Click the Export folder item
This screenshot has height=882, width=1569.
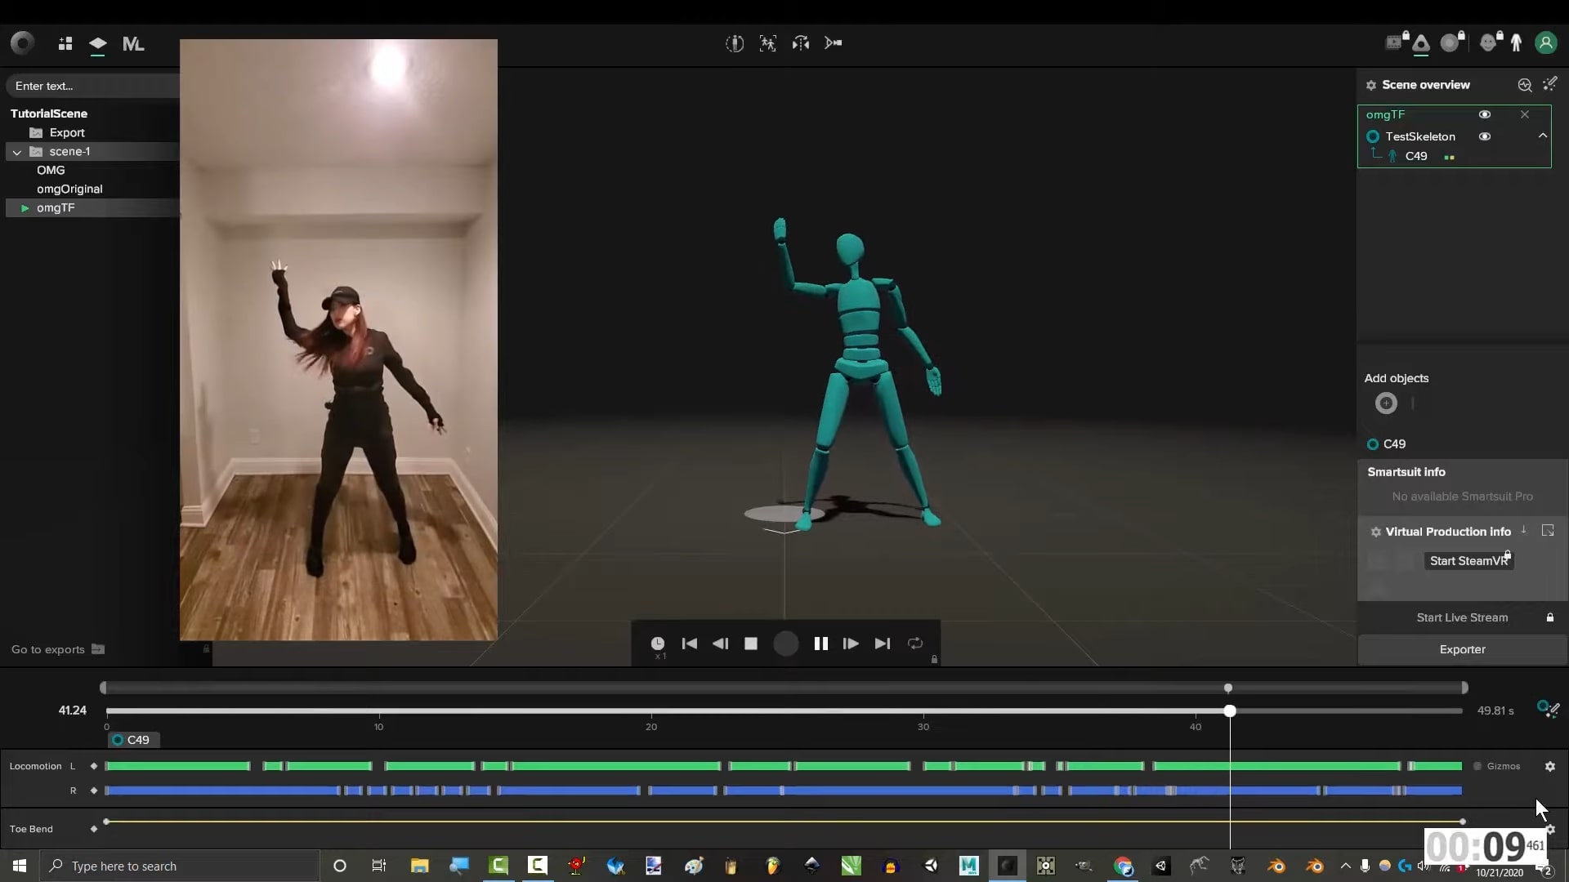tap(65, 131)
